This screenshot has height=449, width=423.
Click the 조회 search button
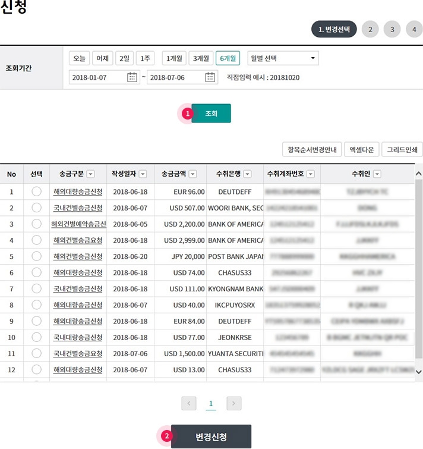211,113
